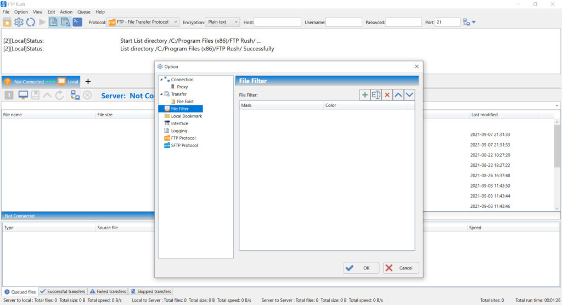The height and width of the screenshot is (305, 562).
Task: Open the View menu
Action: 38,12
